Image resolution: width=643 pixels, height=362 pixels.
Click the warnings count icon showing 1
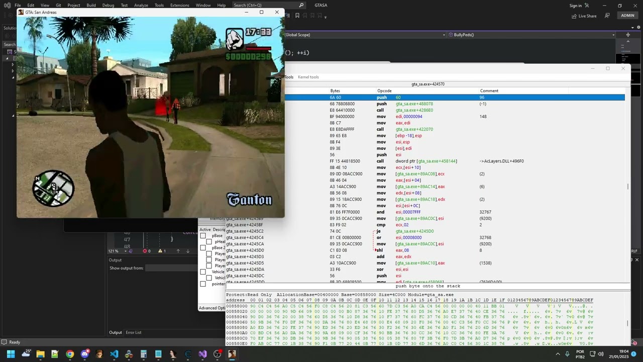[x=162, y=251]
